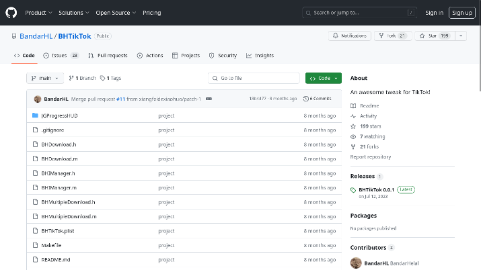The height and width of the screenshot is (270, 481).
Task: Click the Notifications bell button
Action: coord(350,36)
